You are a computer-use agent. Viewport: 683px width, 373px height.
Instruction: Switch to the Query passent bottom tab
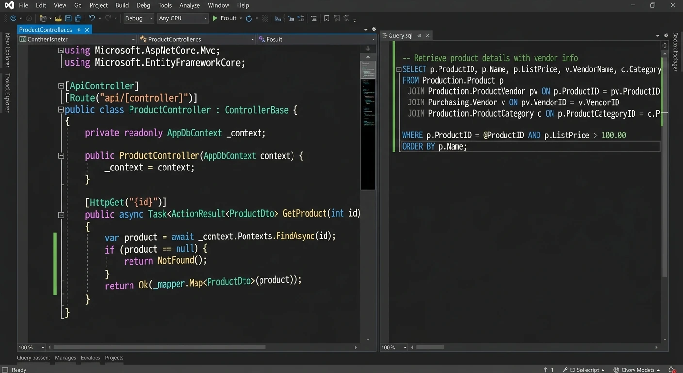point(33,358)
